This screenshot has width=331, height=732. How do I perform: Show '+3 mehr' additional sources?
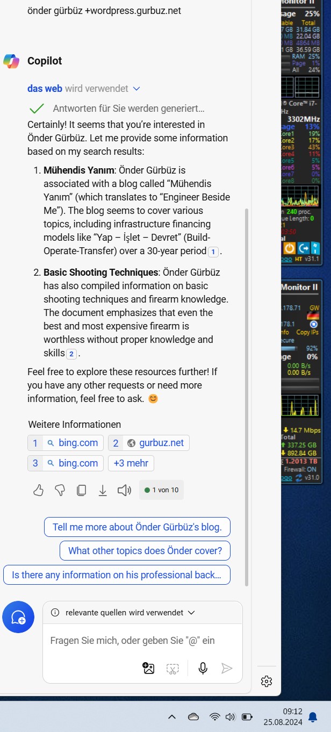[x=131, y=463]
